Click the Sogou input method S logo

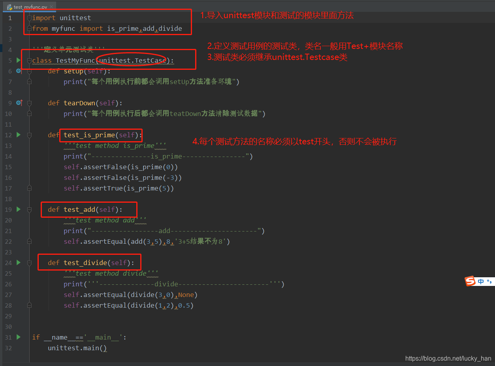click(x=470, y=281)
